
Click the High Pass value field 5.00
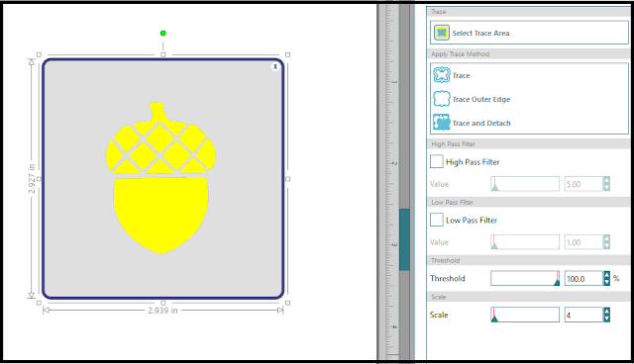(583, 184)
